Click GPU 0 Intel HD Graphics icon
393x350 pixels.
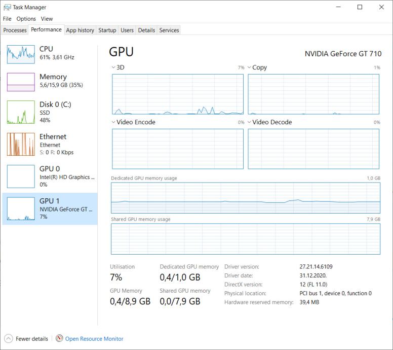click(21, 177)
